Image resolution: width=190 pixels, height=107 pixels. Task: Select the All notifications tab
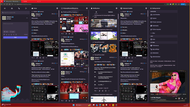(96, 12)
